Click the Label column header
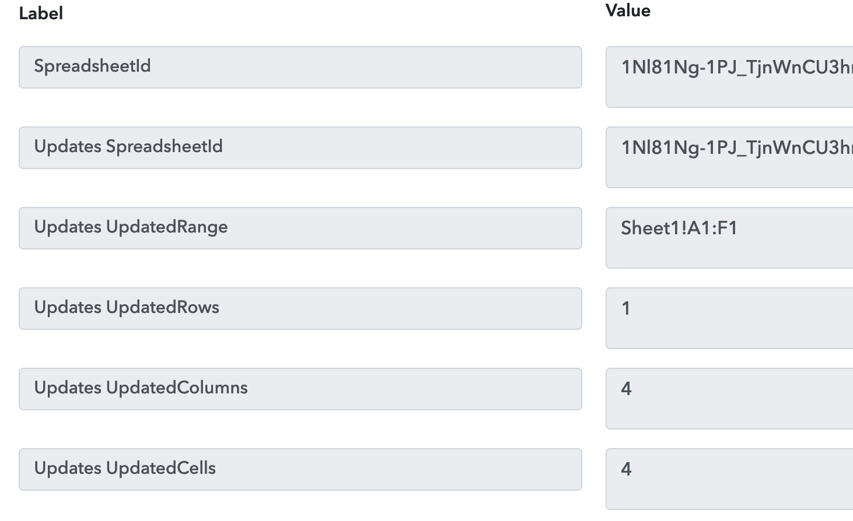Screen dimensions: 853x521 (x=41, y=13)
